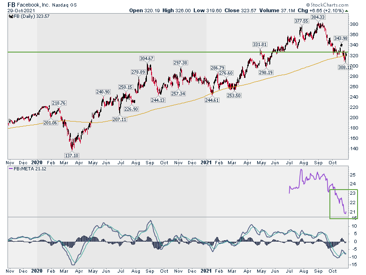Click the 308.11 price label

click(345, 68)
